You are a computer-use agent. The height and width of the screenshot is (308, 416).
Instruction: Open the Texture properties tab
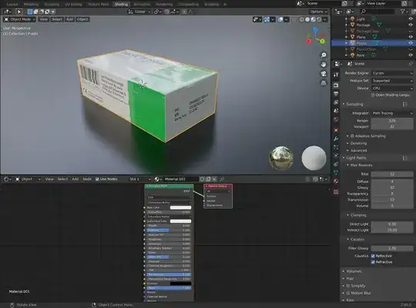[336, 192]
